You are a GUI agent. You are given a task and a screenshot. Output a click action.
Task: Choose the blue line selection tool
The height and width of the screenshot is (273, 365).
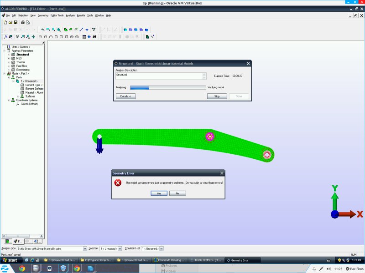click(81, 30)
